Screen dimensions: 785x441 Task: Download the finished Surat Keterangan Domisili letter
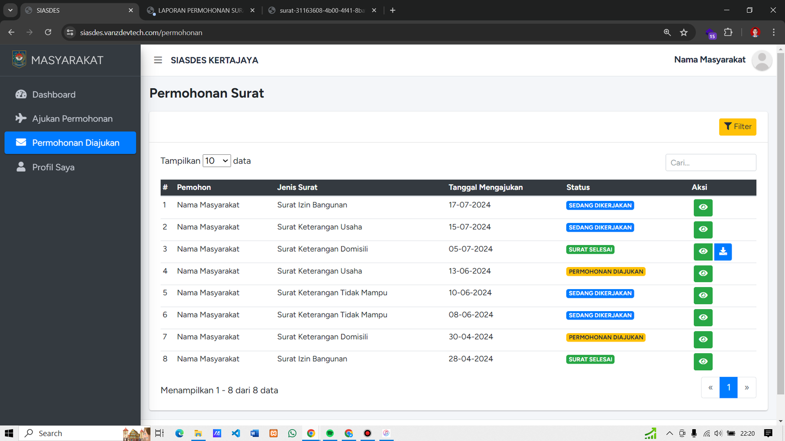723,251
